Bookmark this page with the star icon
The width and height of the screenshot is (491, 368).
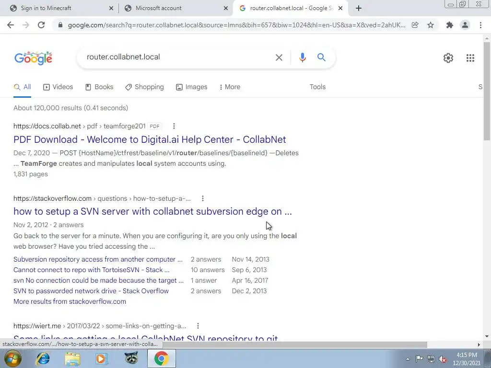[x=431, y=25]
